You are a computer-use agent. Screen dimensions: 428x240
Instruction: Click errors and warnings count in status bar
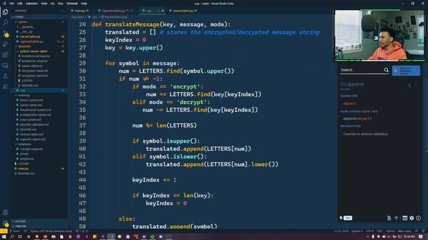(82, 231)
